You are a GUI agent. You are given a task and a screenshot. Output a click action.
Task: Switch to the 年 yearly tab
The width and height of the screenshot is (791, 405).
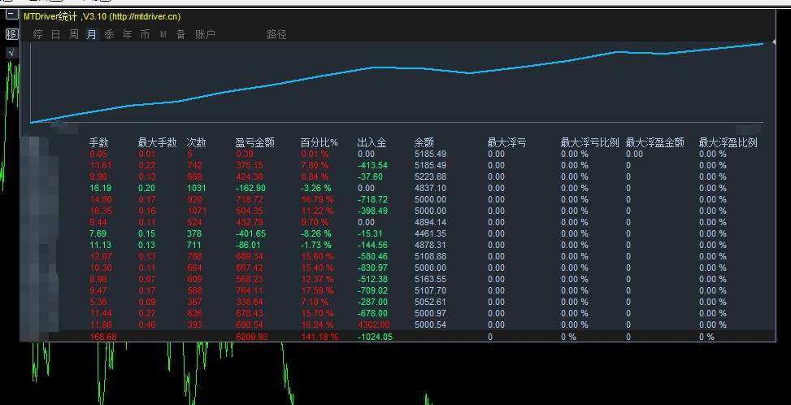tap(127, 34)
